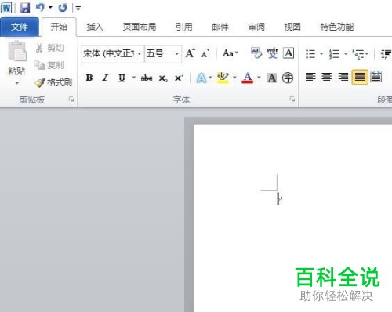
Task: Open the Undo history dropdown arrow
Action: click(x=50, y=8)
